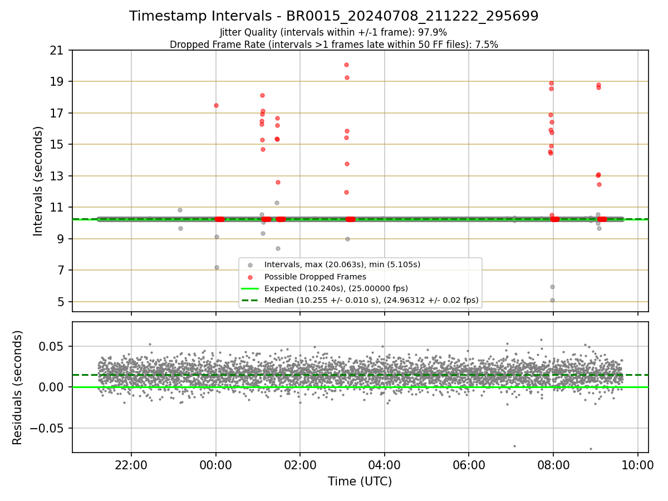Click the '10:00' x-axis tick label
This screenshot has width=668, height=501.
[637, 465]
